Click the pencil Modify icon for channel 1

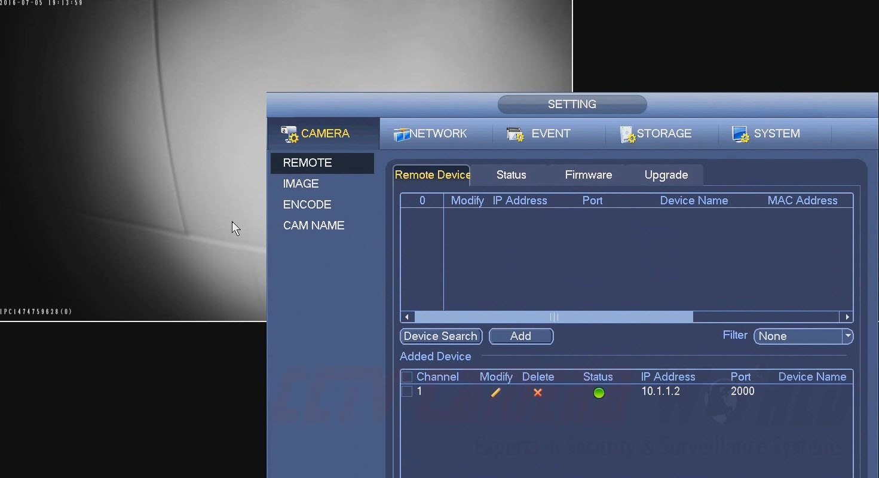coord(495,393)
